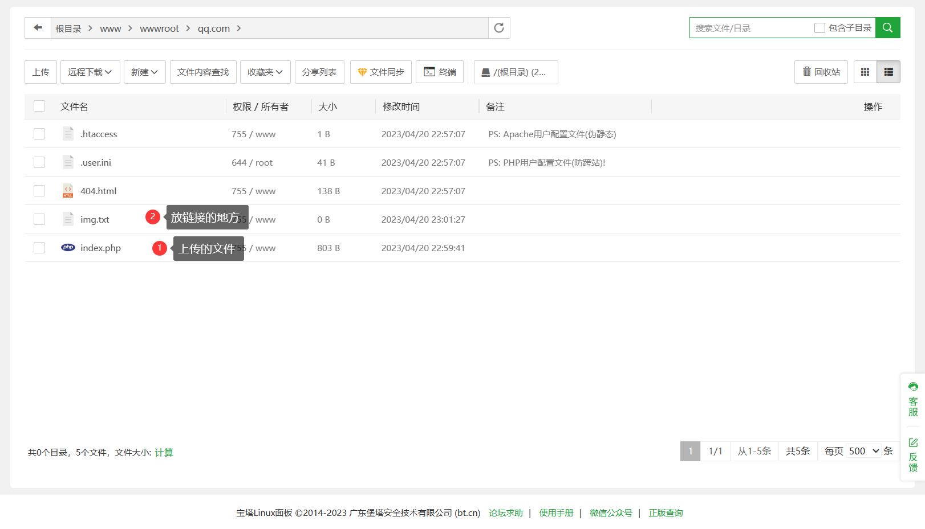The height and width of the screenshot is (529, 925).
Task: Click the PS: PHP用户配置文件 remark
Action: (547, 163)
